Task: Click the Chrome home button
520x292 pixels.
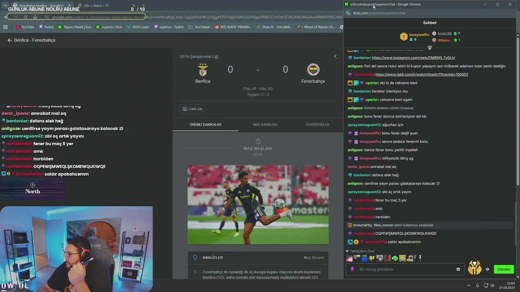Action: 35,17
